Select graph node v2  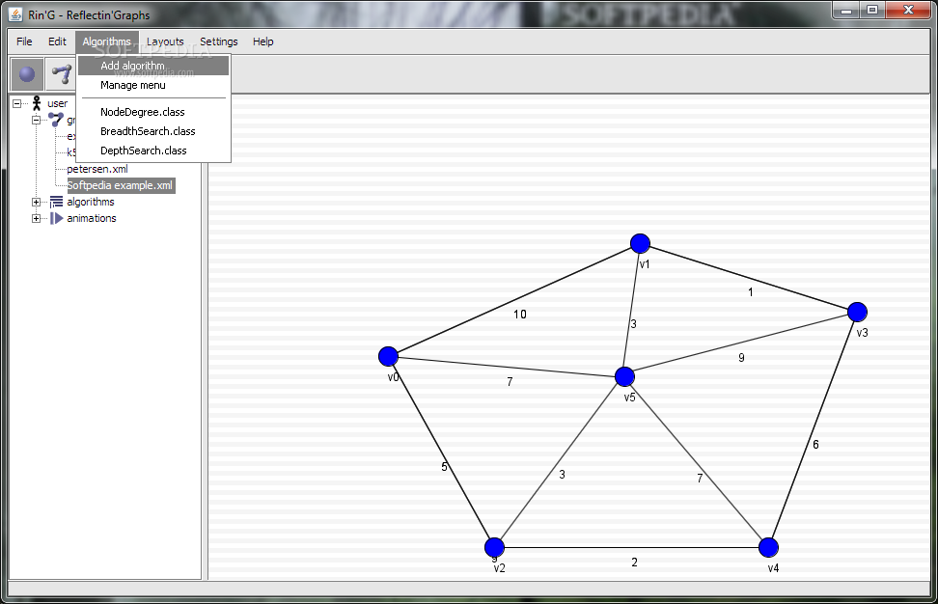494,547
